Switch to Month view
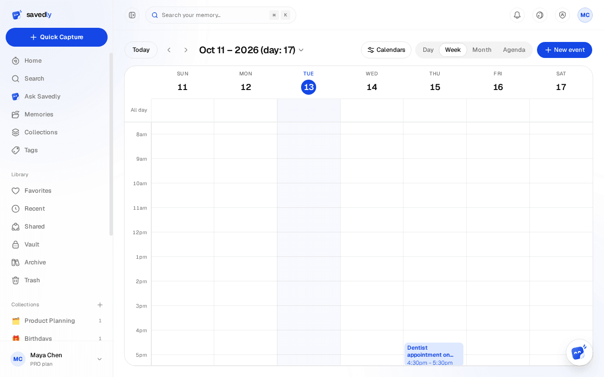The width and height of the screenshot is (604, 377). click(482, 50)
